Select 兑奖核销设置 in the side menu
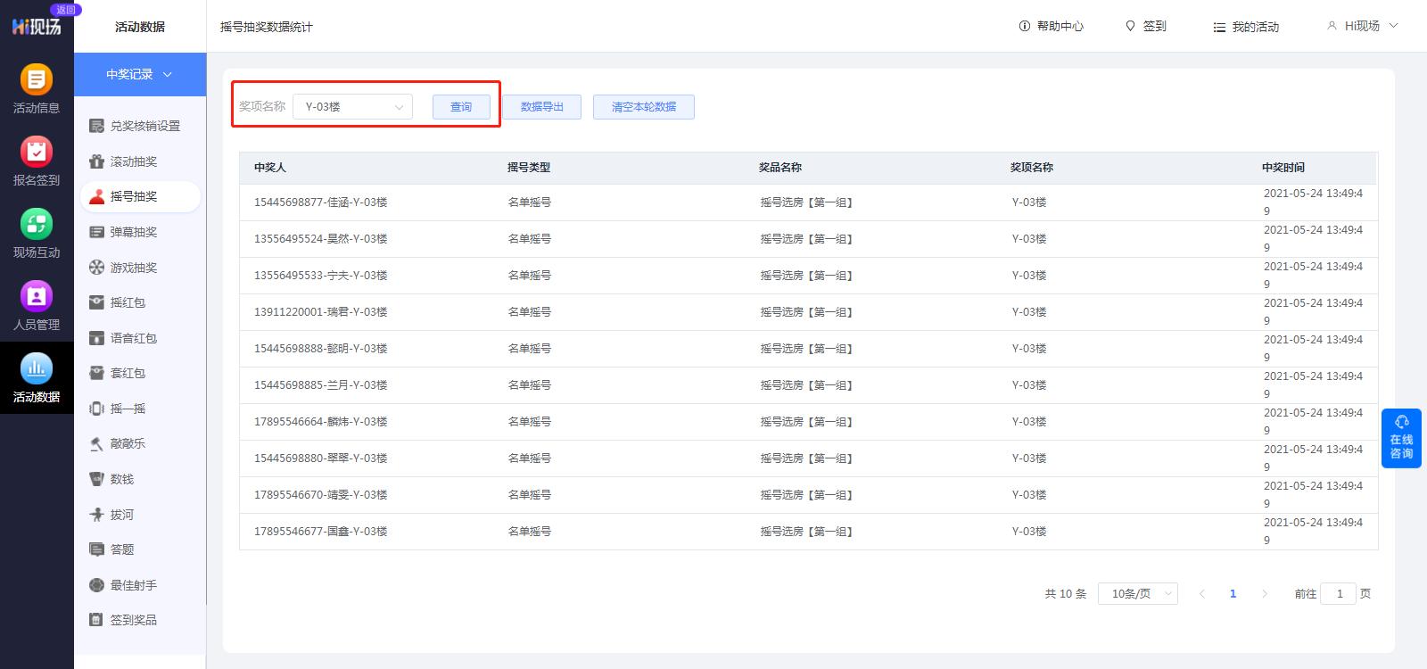1427x669 pixels. click(144, 126)
